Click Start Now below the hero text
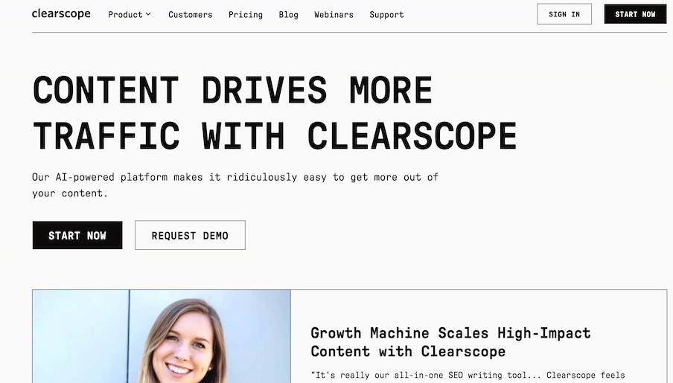Image resolution: width=673 pixels, height=383 pixels. point(77,235)
